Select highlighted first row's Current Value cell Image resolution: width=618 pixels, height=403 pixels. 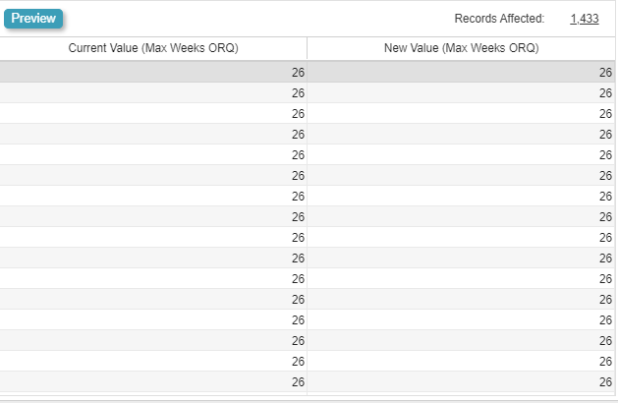(x=153, y=72)
